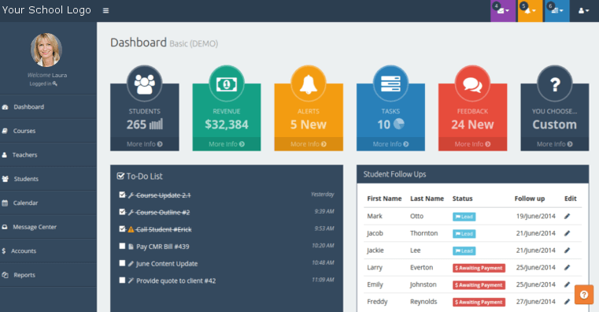
Task: Tick the June Content Update checkbox
Action: pos(122,263)
